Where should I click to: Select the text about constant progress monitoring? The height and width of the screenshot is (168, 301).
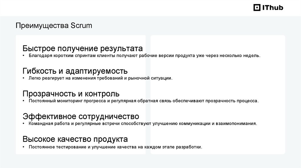[143, 101]
